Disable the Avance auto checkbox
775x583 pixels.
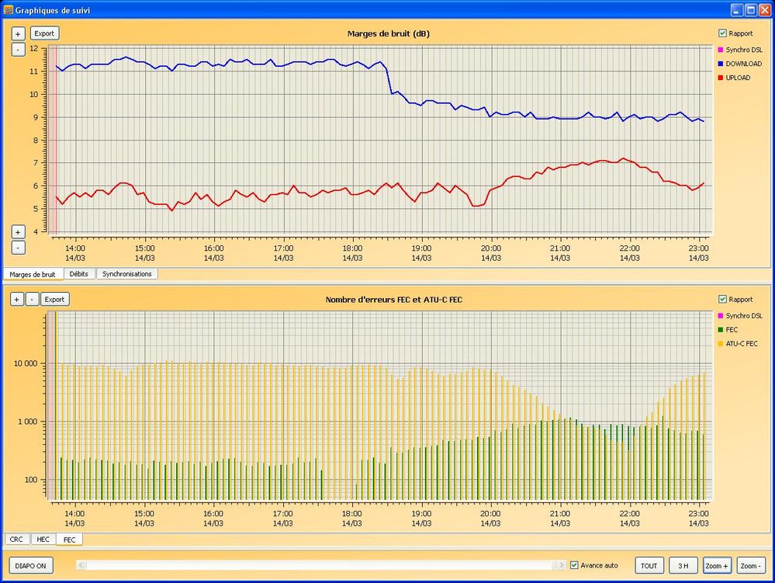[x=574, y=565]
